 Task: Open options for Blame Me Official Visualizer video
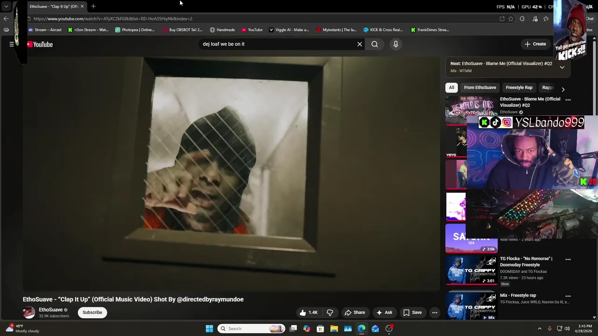click(x=568, y=99)
